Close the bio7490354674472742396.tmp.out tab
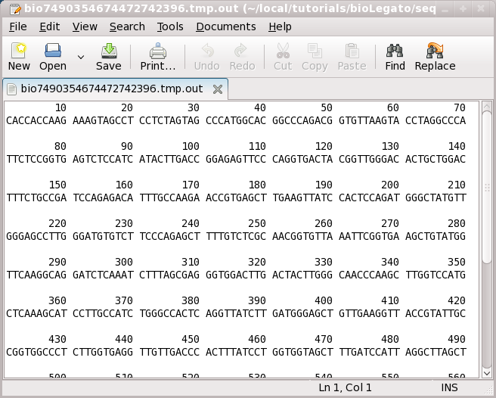Screen dimensions: 496x398 pos(218,89)
